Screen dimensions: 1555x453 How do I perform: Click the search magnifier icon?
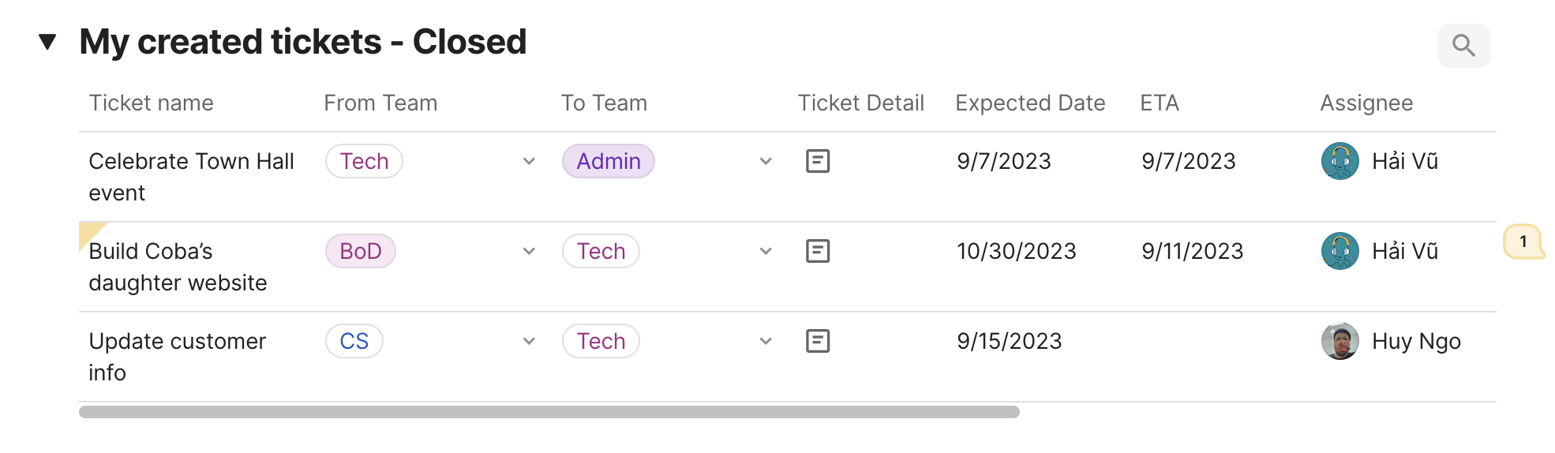click(1463, 46)
